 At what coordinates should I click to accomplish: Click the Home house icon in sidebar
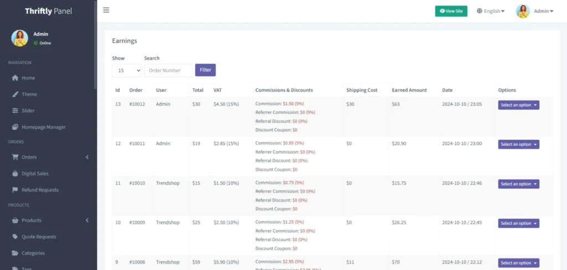point(16,78)
